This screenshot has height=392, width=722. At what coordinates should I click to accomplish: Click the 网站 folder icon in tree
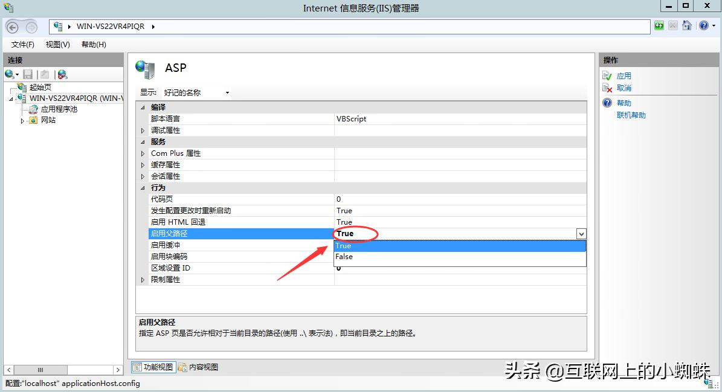coord(32,120)
